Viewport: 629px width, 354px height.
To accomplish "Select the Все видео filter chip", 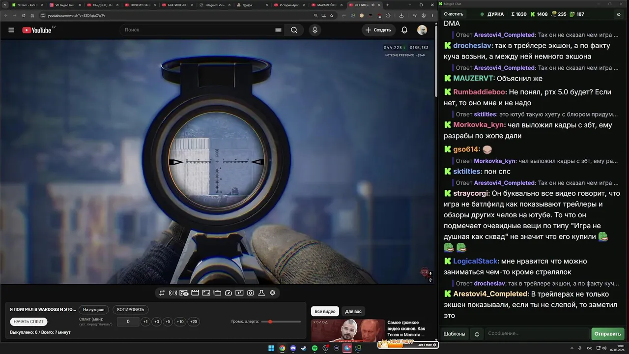I will coord(325,311).
